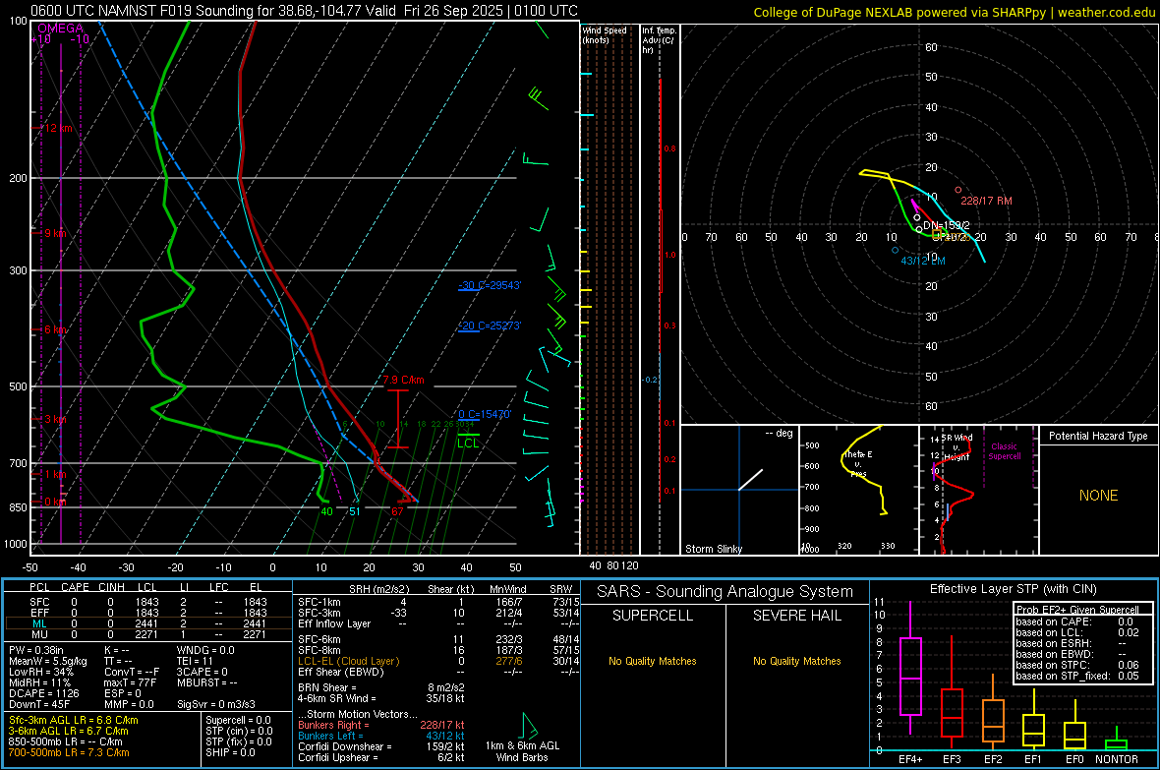Click the 'NONE' hazard type value
Image resolution: width=1160 pixels, height=770 pixels.
(1098, 496)
